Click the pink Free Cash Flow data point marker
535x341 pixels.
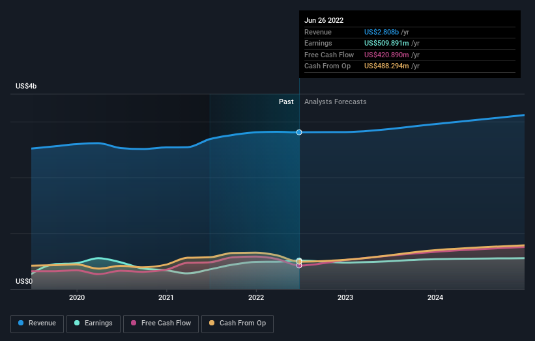(x=299, y=266)
